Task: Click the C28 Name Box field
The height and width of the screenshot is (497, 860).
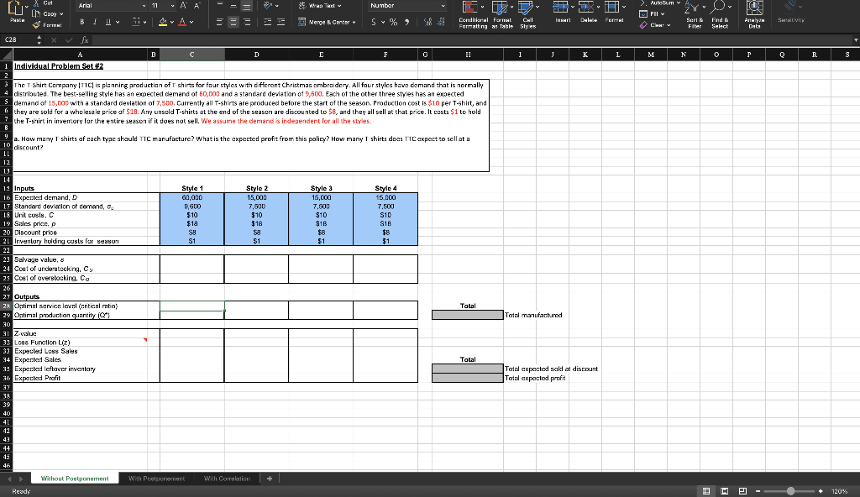Action: coord(17,40)
